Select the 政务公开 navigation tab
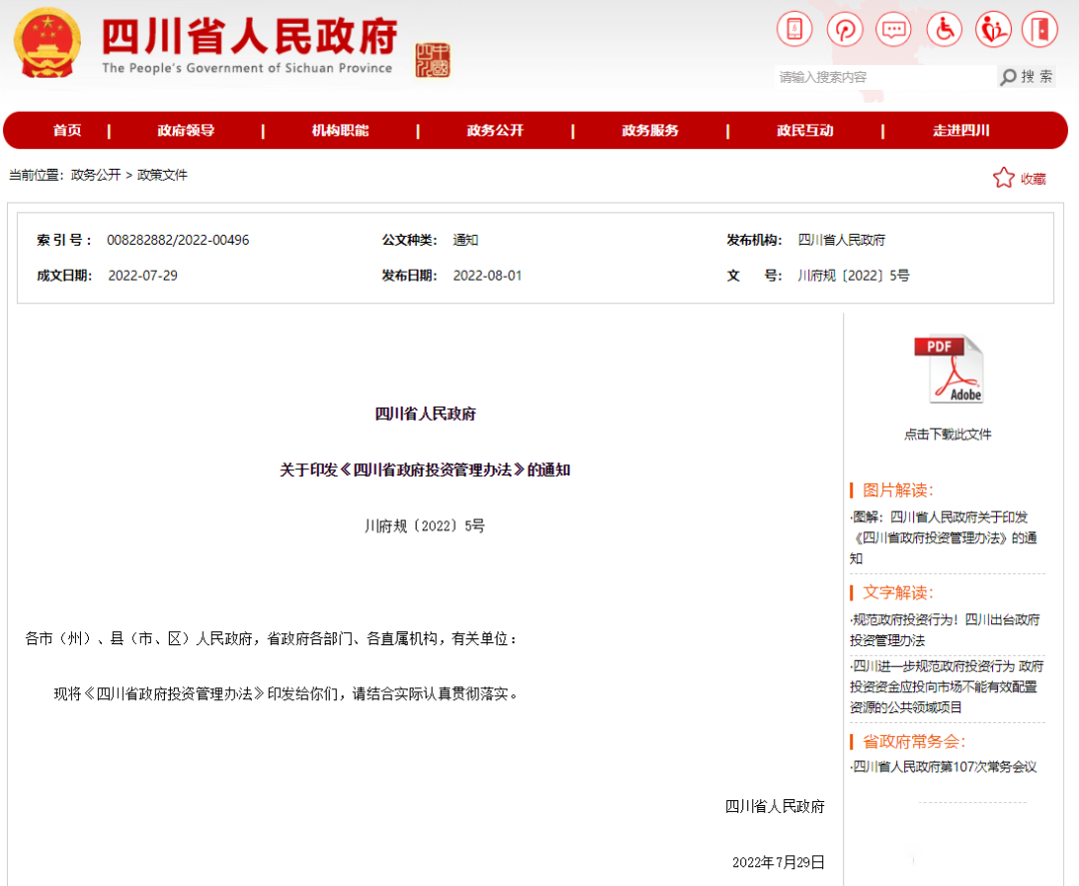Viewport: 1079px width, 886px height. tap(494, 130)
